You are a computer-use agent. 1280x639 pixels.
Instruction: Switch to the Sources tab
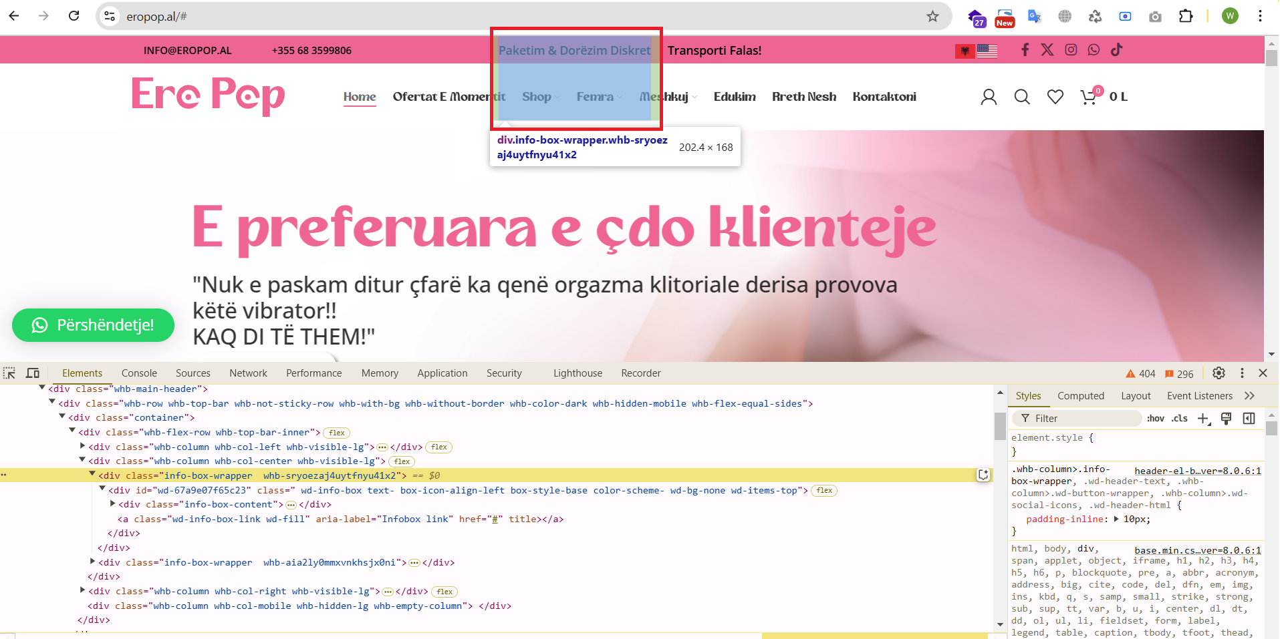[x=193, y=373]
